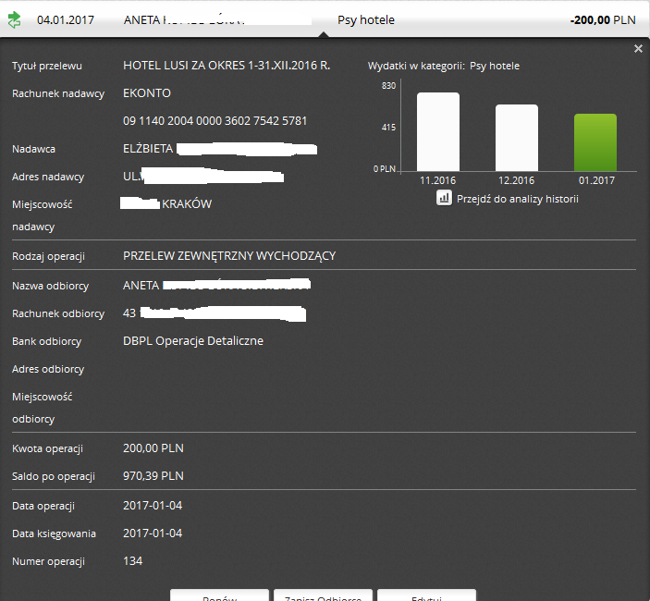
Task: Select the 12.2016 expense bar
Action: click(x=517, y=138)
